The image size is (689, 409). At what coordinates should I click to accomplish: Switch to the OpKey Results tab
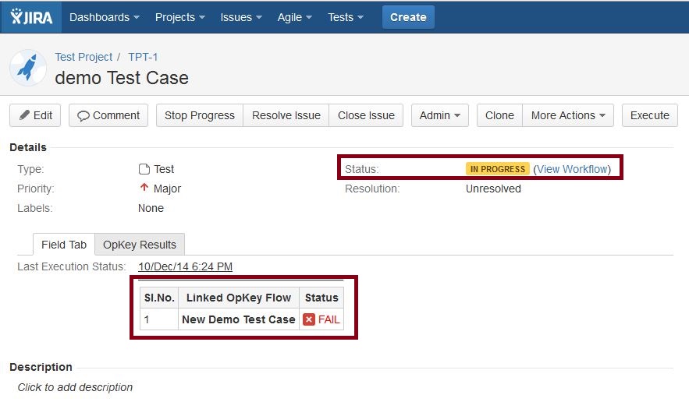140,245
